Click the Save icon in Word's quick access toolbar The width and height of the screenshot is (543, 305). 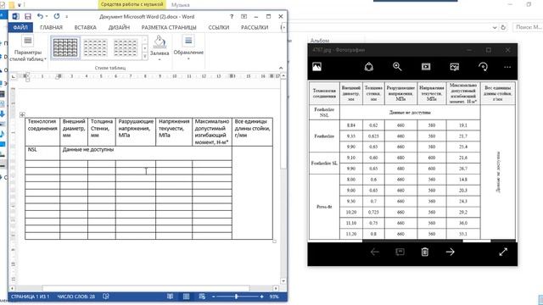click(x=28, y=16)
